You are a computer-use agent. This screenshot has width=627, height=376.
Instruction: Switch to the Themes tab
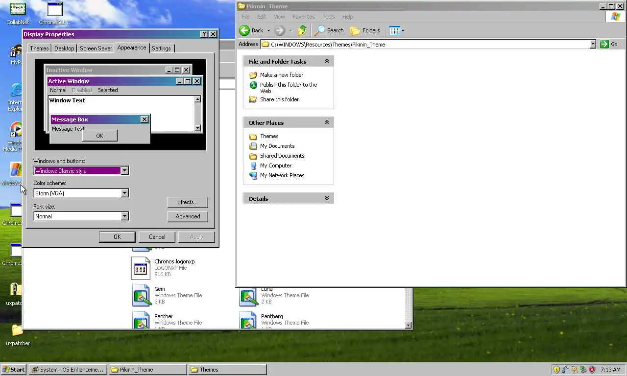click(x=39, y=48)
